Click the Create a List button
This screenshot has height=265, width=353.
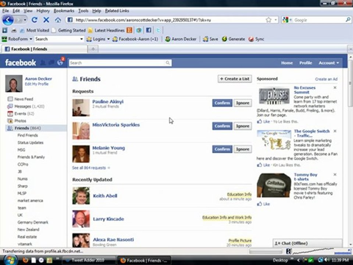pos(235,79)
